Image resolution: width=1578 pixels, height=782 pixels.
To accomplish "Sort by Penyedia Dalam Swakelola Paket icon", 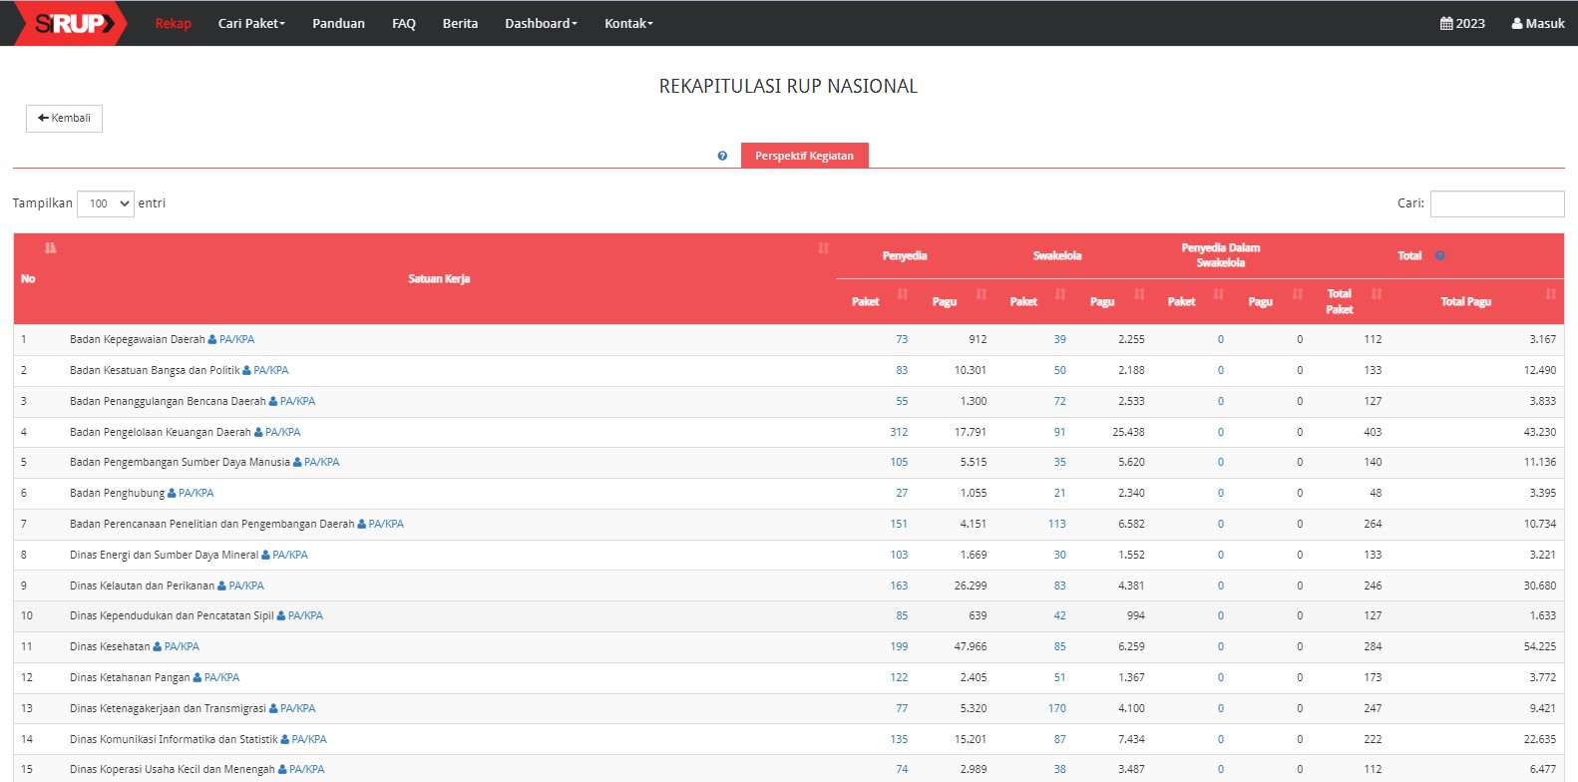I will coord(1218,293).
